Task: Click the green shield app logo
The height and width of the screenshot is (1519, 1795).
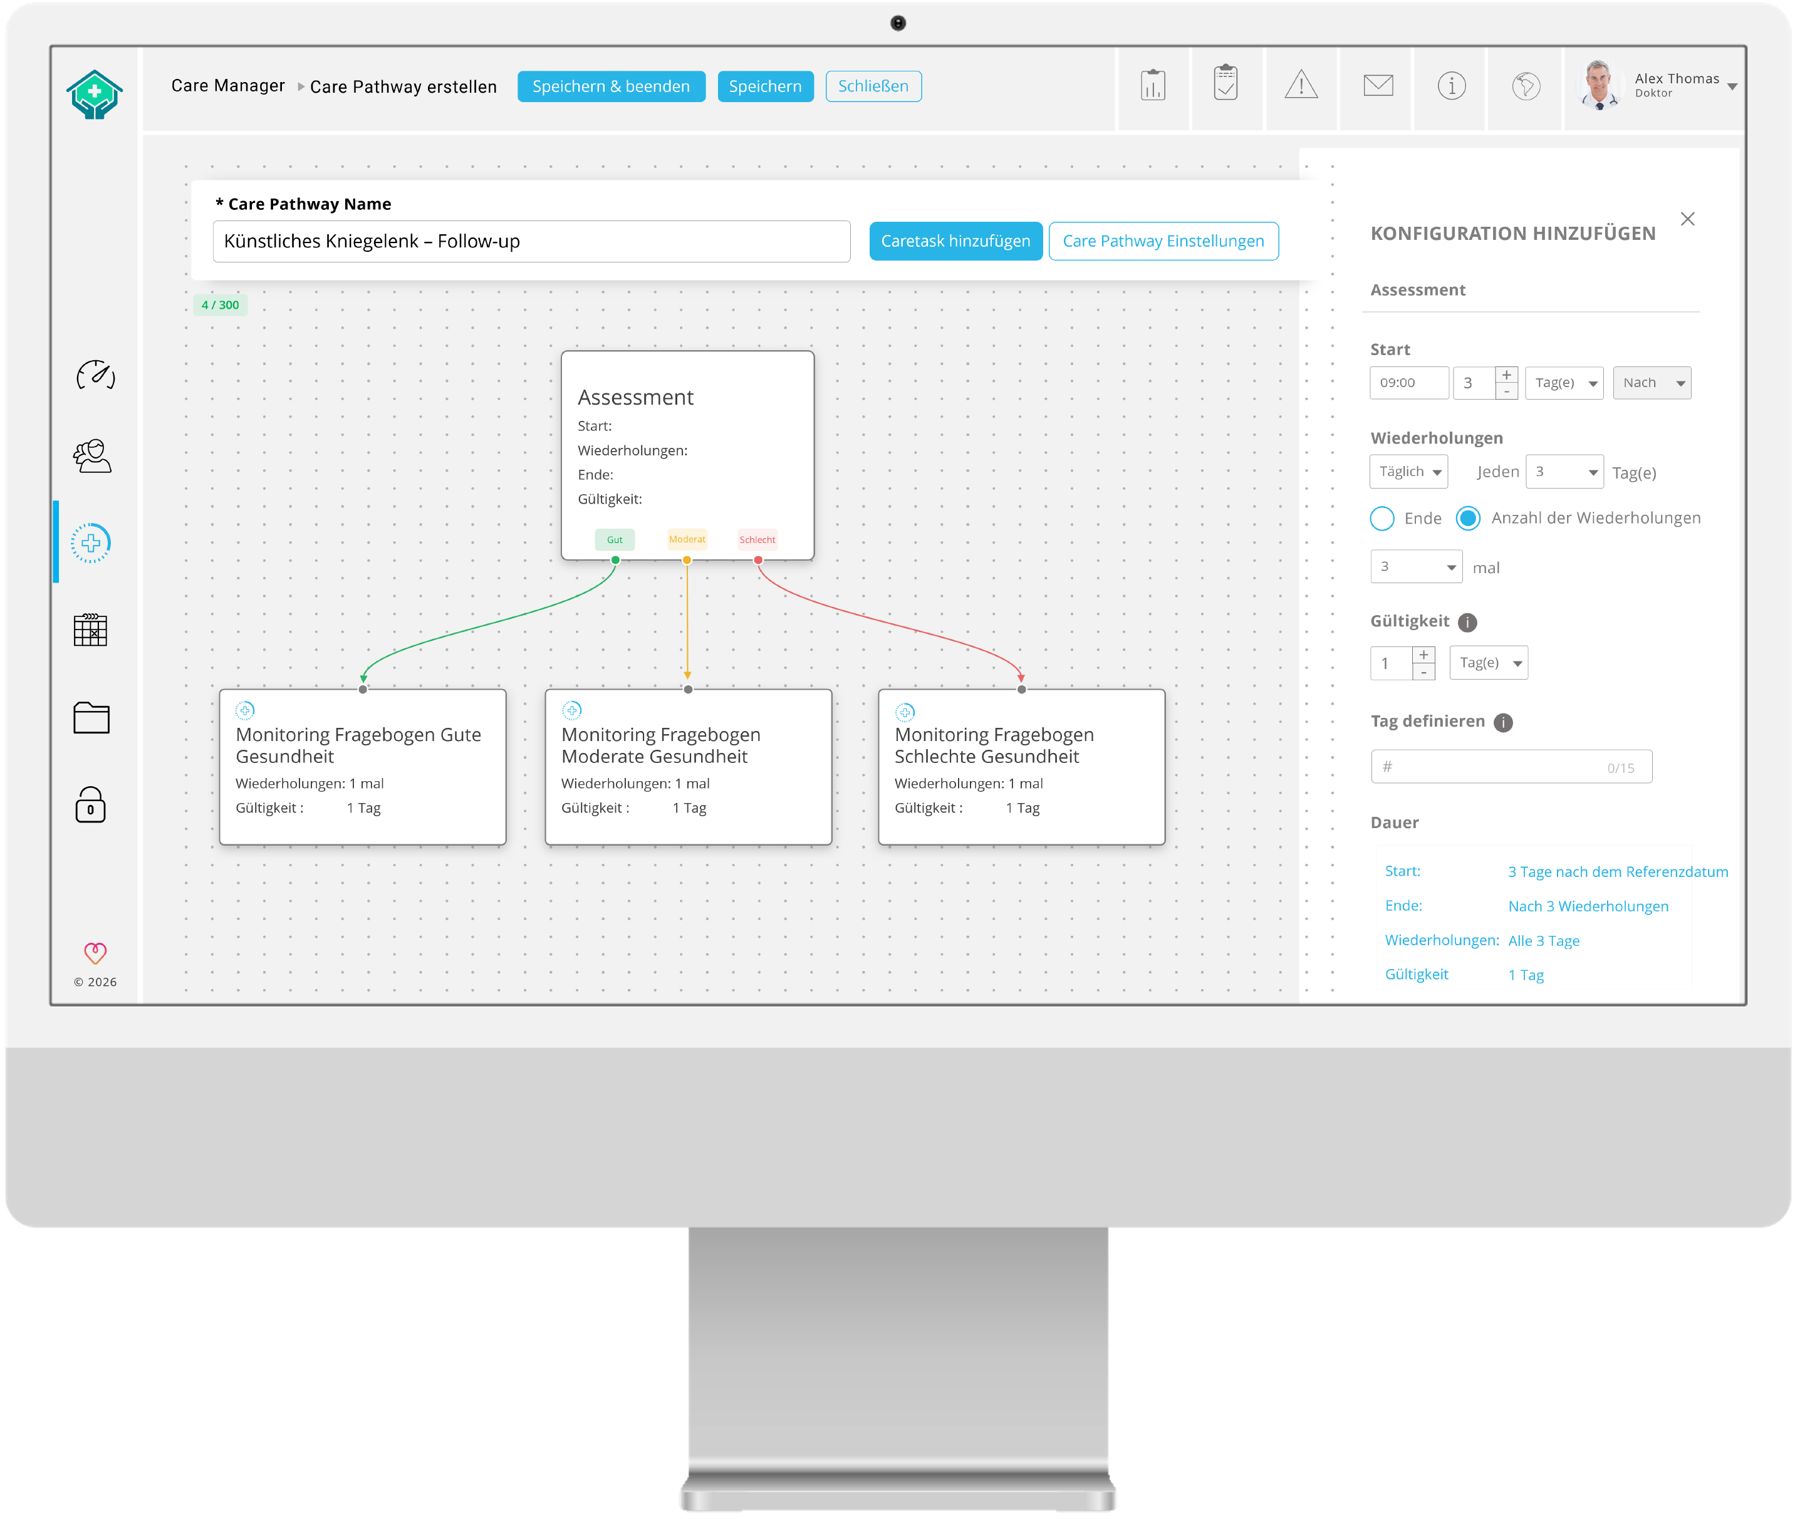Action: [x=95, y=95]
